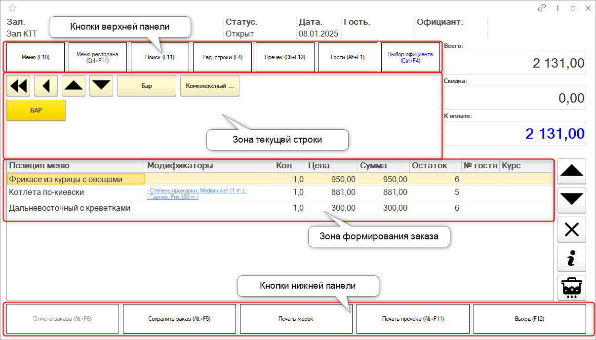Image resolution: width=596 pixels, height=340 pixels.
Task: Open Меню (F10) from the top panel
Action: (x=36, y=57)
